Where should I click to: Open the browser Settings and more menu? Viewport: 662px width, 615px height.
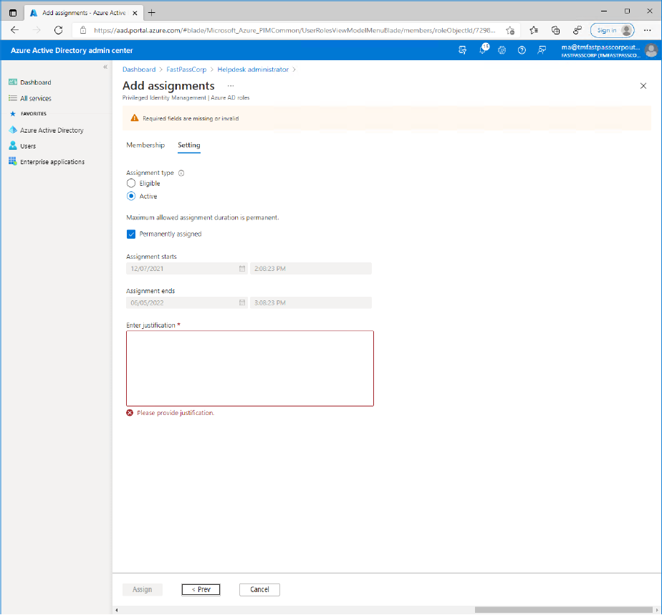pos(647,30)
